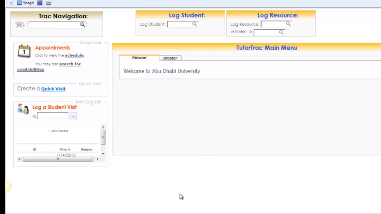Click the mini log list scroll down arrow

click(103, 154)
